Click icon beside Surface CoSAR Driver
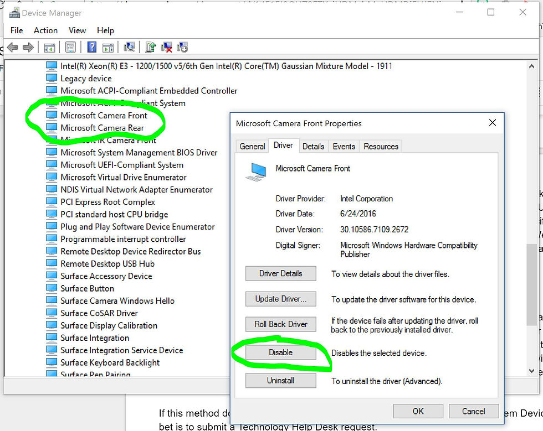The height and width of the screenshot is (431, 543). click(52, 313)
